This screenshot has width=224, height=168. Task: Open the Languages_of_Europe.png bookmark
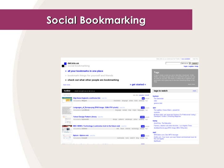96,107
